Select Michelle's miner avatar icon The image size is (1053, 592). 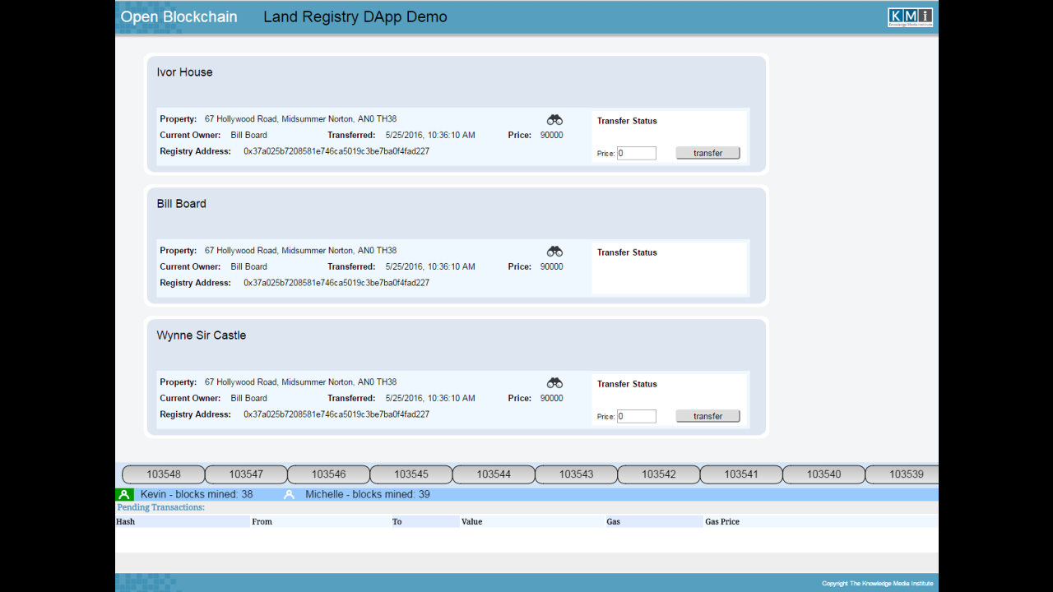[x=289, y=494]
